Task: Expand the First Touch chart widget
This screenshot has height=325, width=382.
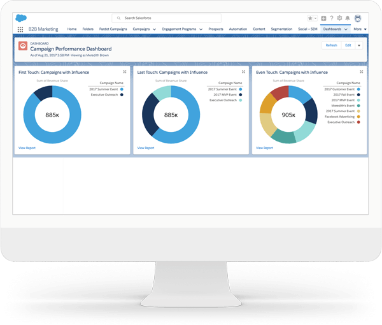Action: (125, 71)
